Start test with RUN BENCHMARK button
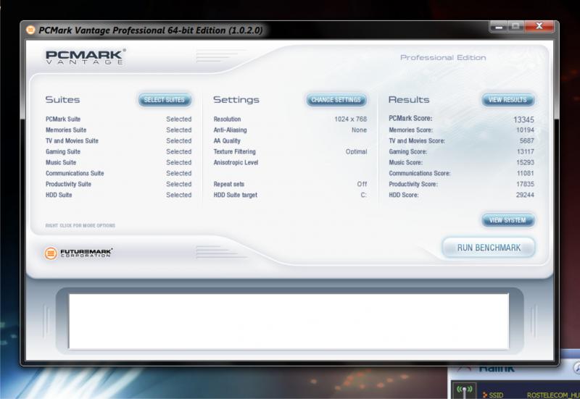The width and height of the screenshot is (580, 399). [x=489, y=248]
